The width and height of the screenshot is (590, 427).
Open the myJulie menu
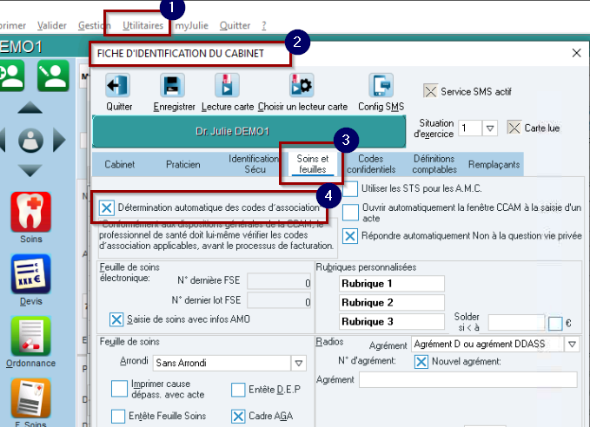[191, 25]
